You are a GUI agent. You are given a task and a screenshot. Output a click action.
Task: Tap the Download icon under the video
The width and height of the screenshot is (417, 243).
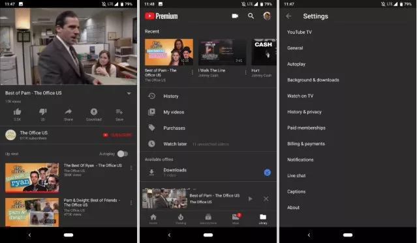[94, 111]
